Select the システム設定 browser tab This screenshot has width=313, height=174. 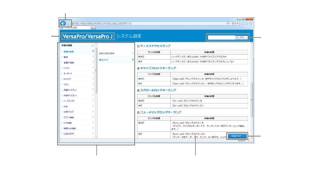coord(73,27)
